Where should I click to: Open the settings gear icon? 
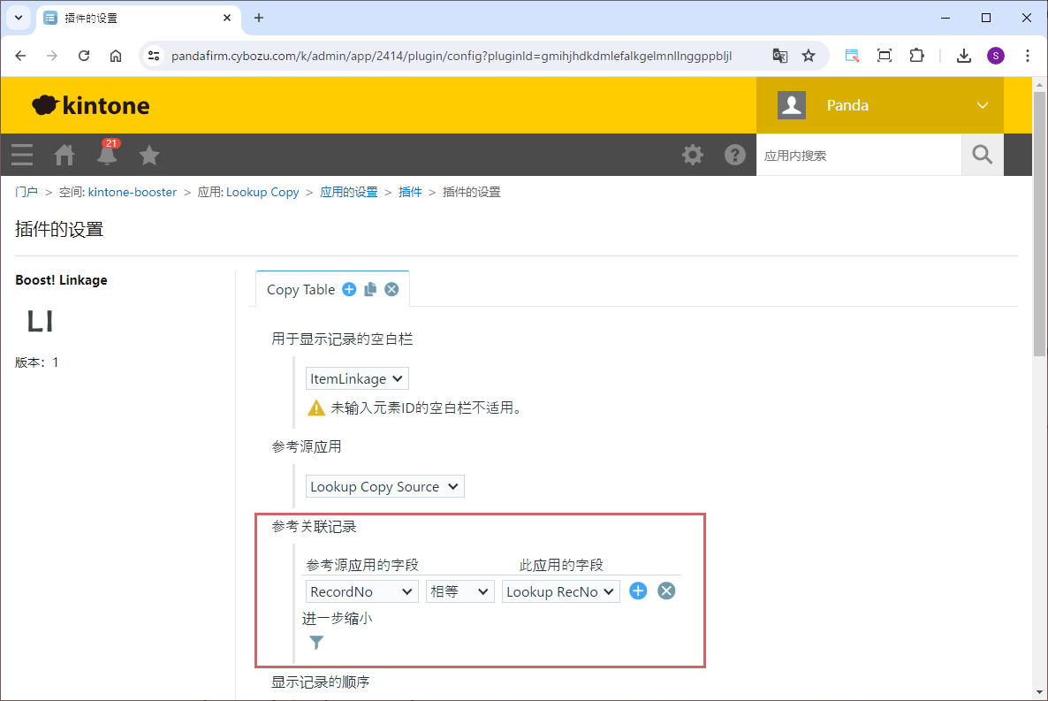coord(693,155)
